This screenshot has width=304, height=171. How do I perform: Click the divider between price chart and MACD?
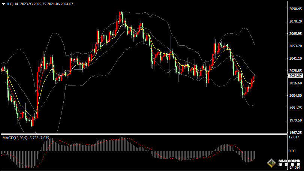(x=142, y=134)
